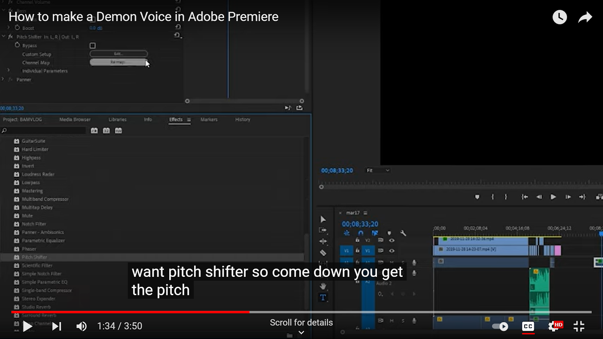The image size is (603, 339).
Task: Select the Hand tool
Action: pyautogui.click(x=323, y=287)
